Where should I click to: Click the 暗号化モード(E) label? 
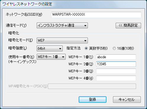coord(20,40)
